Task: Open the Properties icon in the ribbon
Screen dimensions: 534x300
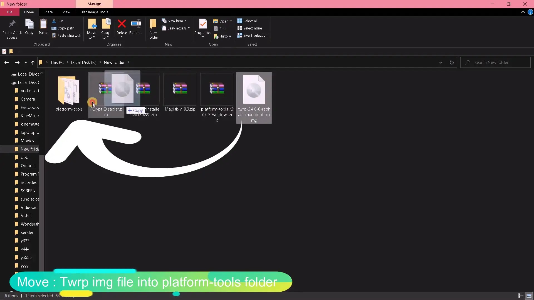Action: click(203, 24)
